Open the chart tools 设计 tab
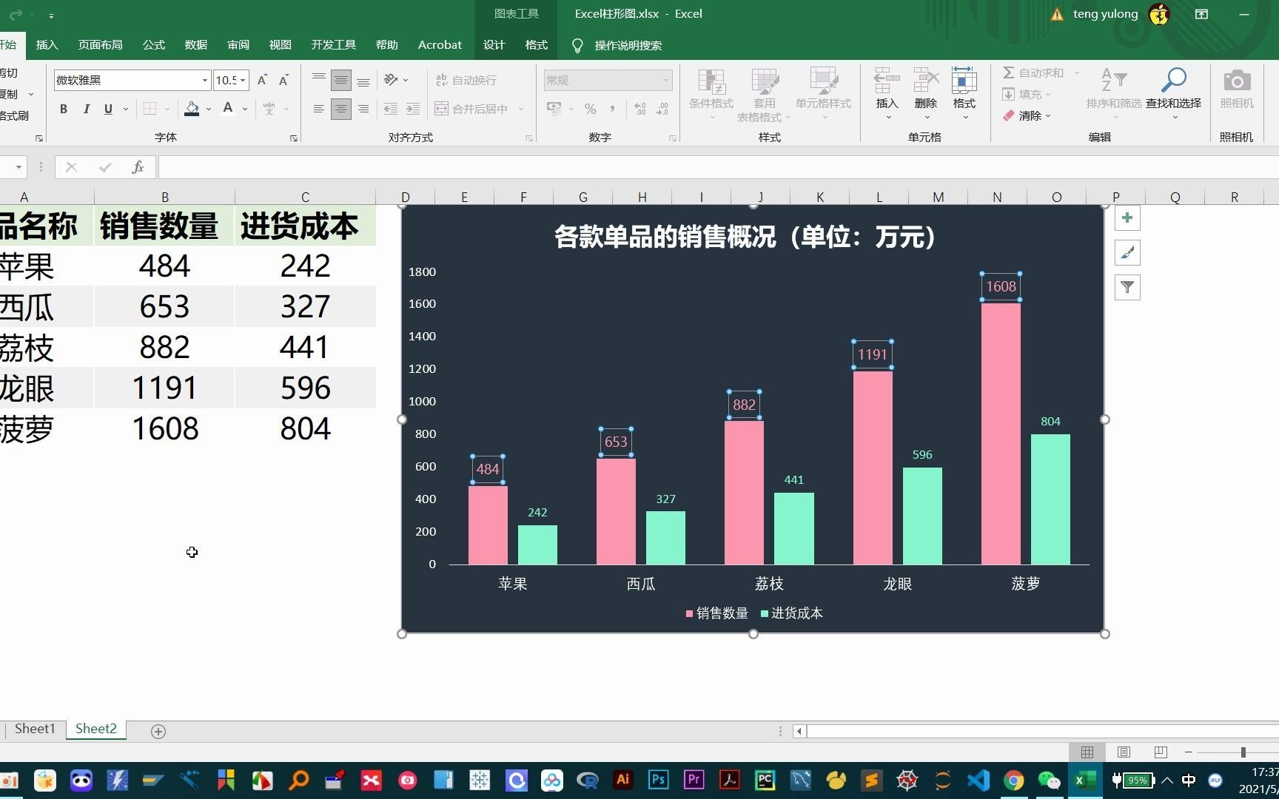This screenshot has width=1279, height=799. click(494, 45)
